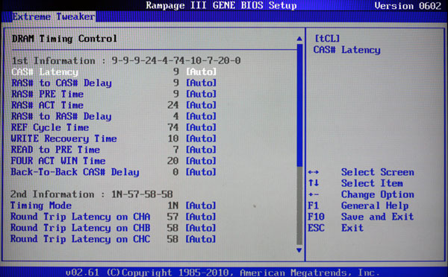Change REF Cycle Time [Auto] value
The image size is (448, 277).
pyautogui.click(x=201, y=127)
